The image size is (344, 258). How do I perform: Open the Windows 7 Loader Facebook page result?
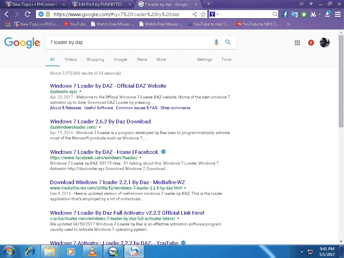tap(104, 152)
